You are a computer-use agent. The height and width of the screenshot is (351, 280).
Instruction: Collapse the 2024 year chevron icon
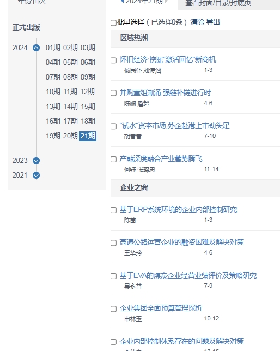36,47
